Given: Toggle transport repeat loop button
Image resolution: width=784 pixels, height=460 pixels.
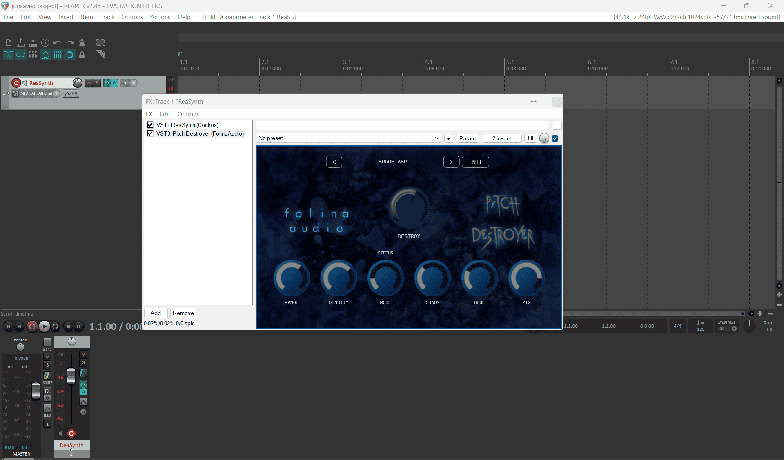Looking at the screenshot, I should click(56, 327).
